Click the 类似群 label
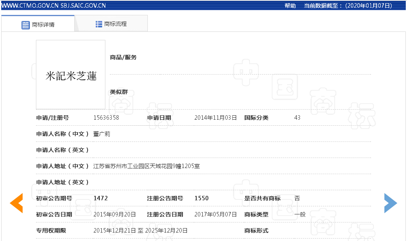 [119, 92]
